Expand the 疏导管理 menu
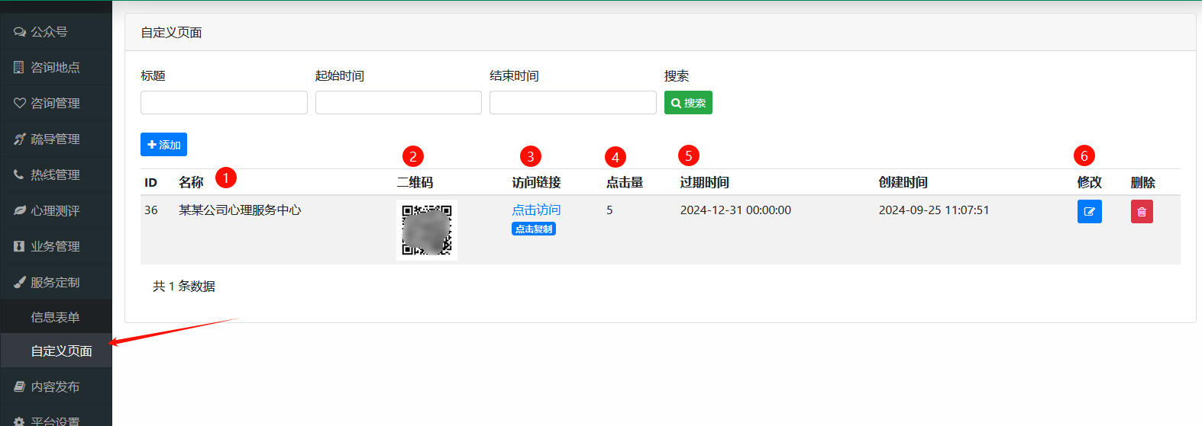This screenshot has width=1202, height=426. click(56, 139)
